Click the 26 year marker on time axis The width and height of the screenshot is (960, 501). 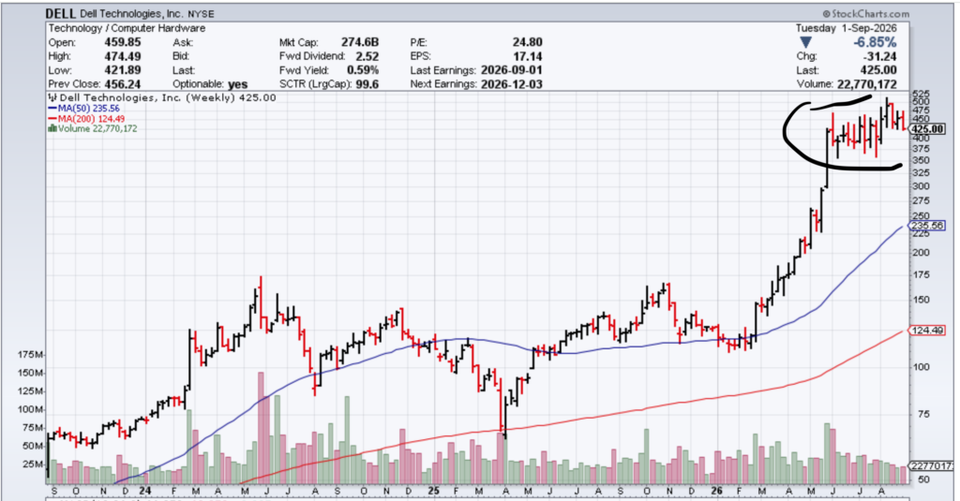pos(717,491)
